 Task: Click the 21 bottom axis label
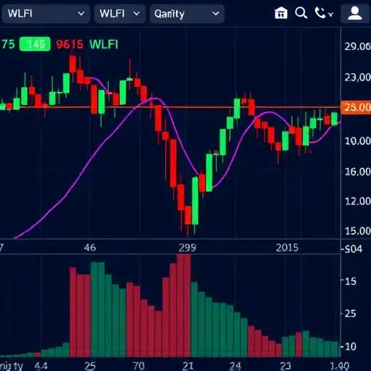point(188,366)
